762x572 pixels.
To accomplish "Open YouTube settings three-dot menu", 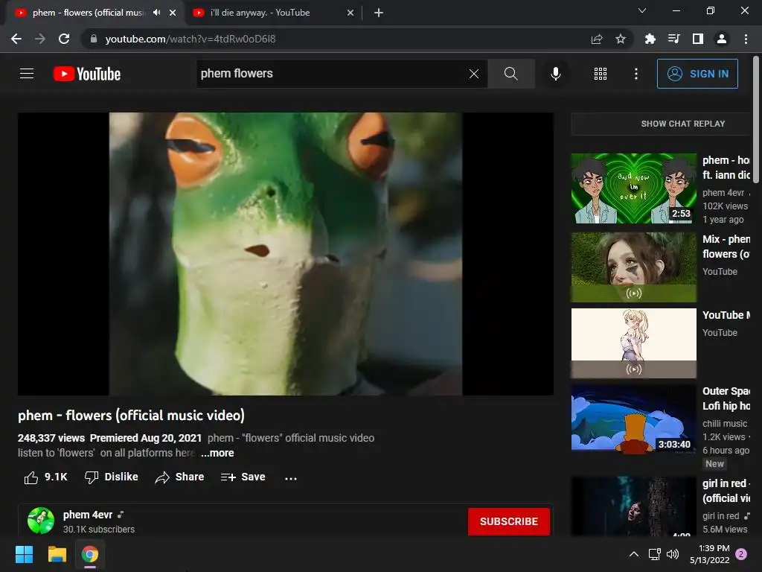I will pos(635,74).
